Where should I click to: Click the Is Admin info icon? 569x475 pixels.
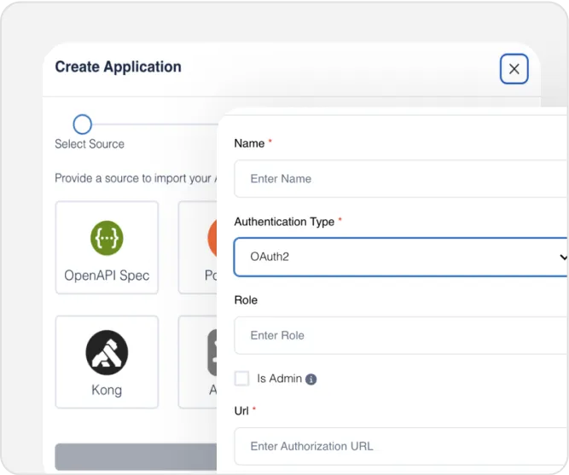pos(311,379)
